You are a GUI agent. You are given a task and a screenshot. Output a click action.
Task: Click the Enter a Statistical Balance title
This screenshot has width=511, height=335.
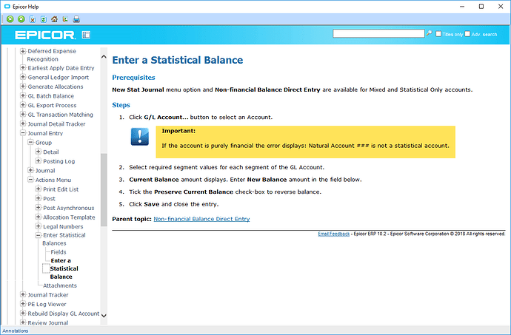[178, 60]
